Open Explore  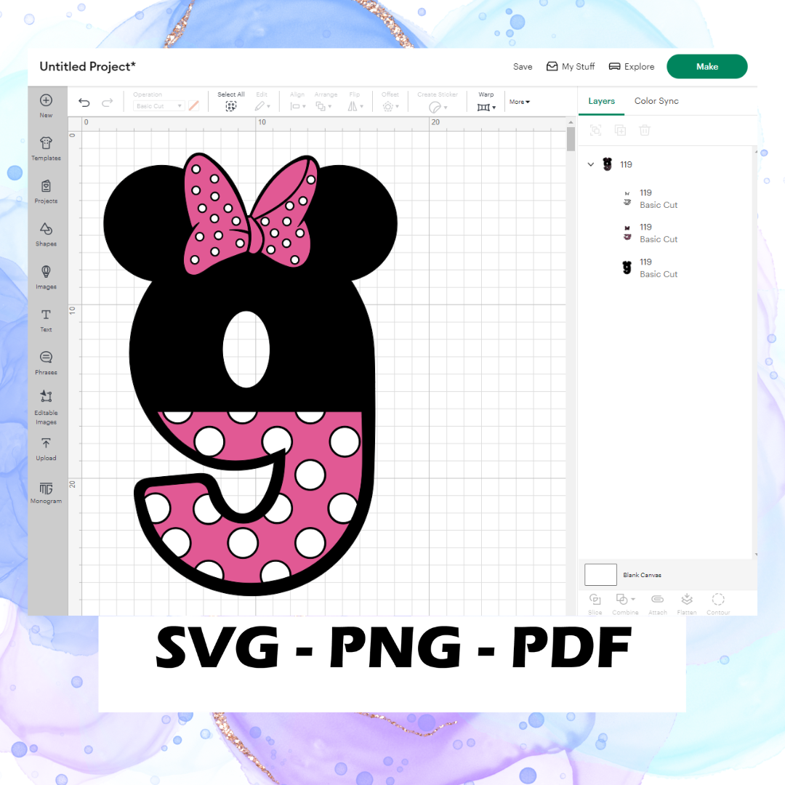[x=632, y=67]
